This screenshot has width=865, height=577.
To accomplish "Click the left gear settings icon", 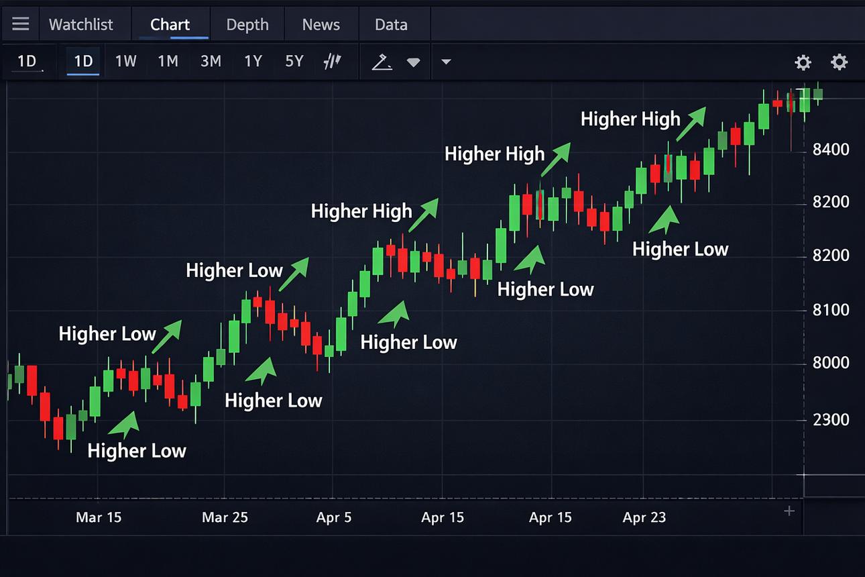I will tap(803, 62).
